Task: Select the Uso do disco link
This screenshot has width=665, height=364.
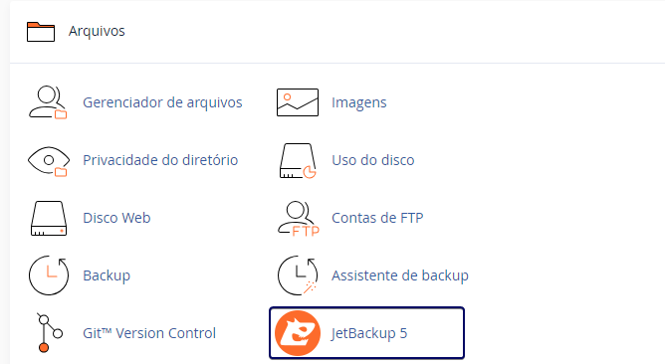Action: (372, 160)
